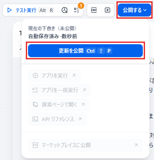The height and width of the screenshot is (160, 154).
Task: Open the conversation variables (x) icon
Action: 107,10
